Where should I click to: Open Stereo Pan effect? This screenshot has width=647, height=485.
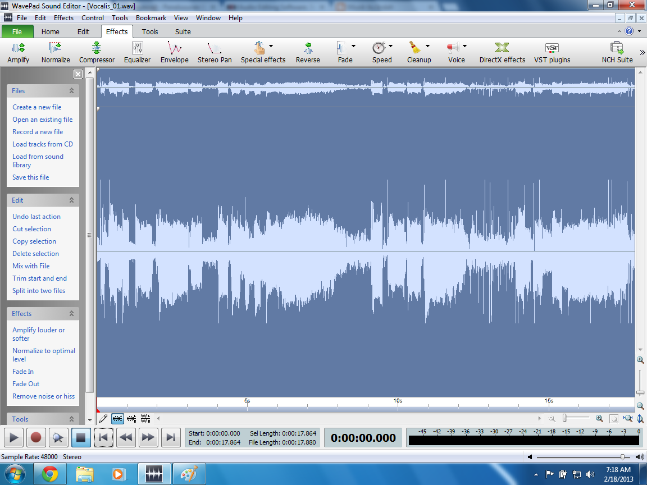coord(215,52)
